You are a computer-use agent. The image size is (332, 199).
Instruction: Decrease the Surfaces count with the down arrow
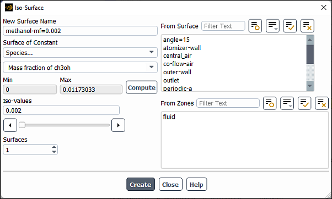tap(54, 152)
